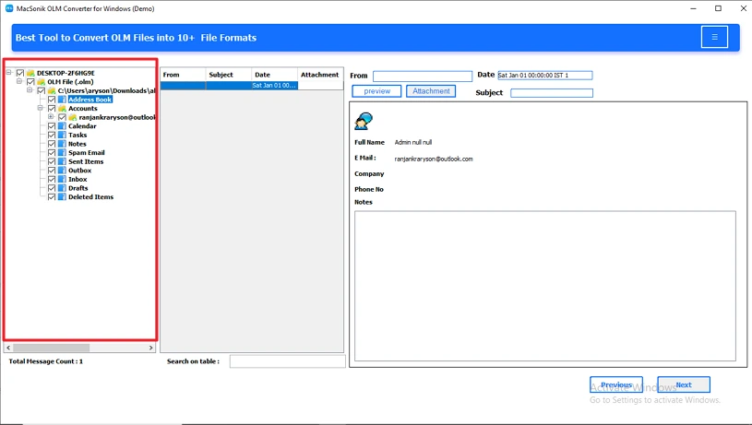Click the Address Book file icon
This screenshot has width=752, height=425.
tap(62, 100)
